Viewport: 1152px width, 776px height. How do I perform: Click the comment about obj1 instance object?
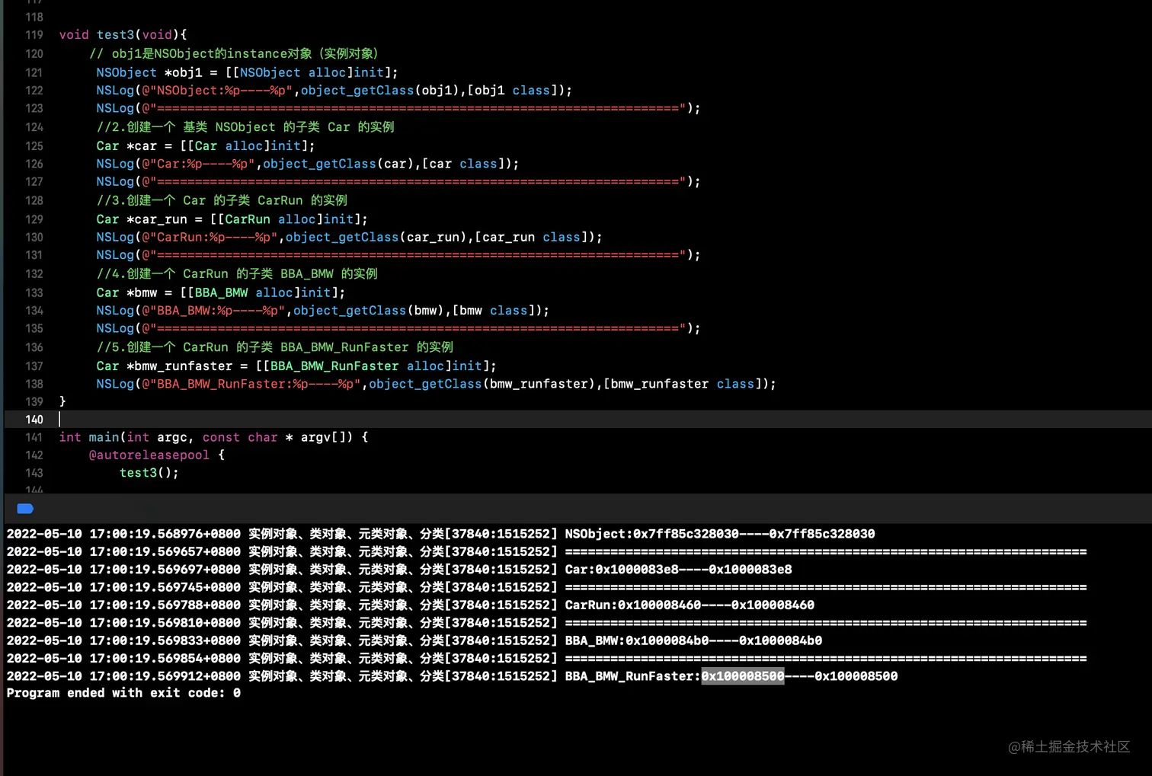point(234,53)
